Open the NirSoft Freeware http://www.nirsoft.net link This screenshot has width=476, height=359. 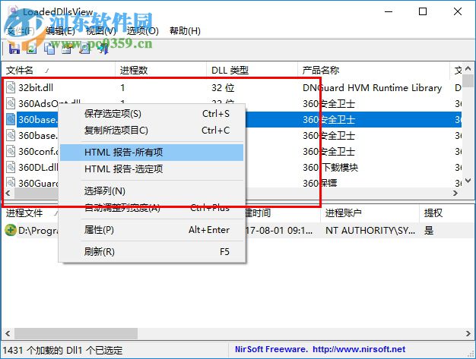[x=320, y=349]
